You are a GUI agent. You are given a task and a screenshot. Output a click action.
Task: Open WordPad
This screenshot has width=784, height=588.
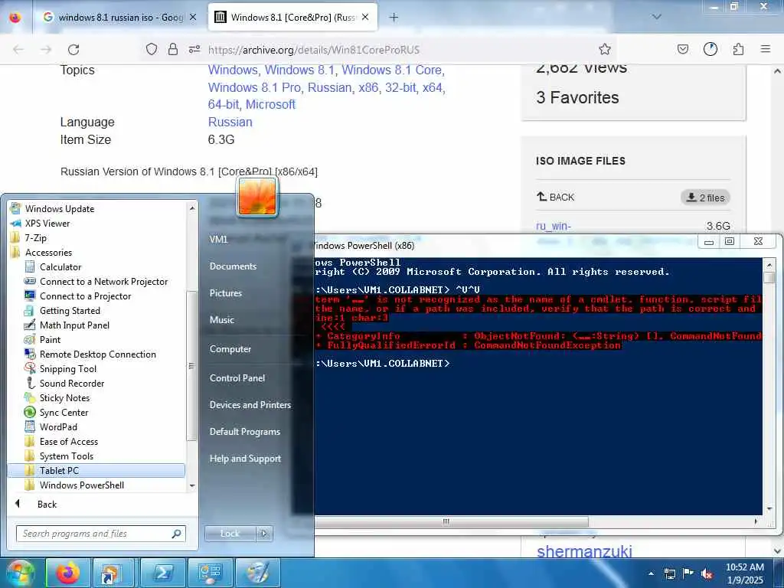pyautogui.click(x=58, y=426)
